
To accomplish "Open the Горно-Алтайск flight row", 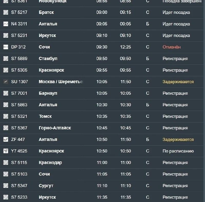I will click(x=101, y=128).
